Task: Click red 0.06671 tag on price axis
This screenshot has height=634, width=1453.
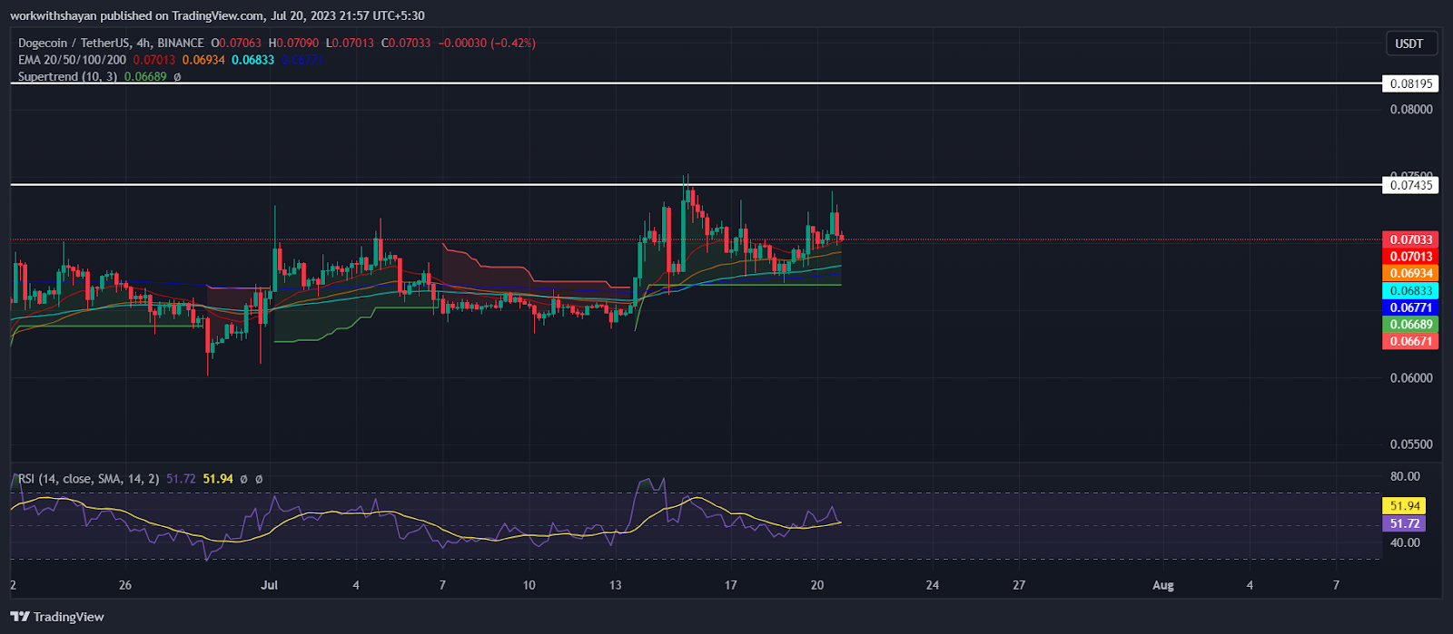Action: point(1411,341)
